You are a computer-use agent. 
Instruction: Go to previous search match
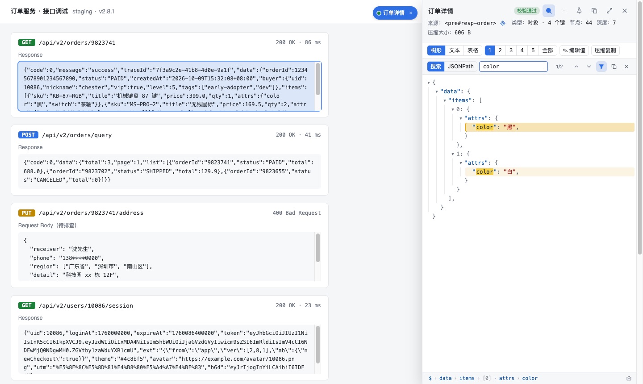point(576,67)
